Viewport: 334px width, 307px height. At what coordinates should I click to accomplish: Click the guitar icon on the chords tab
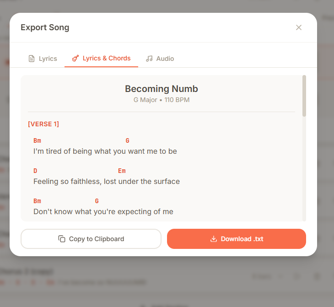tap(75, 58)
